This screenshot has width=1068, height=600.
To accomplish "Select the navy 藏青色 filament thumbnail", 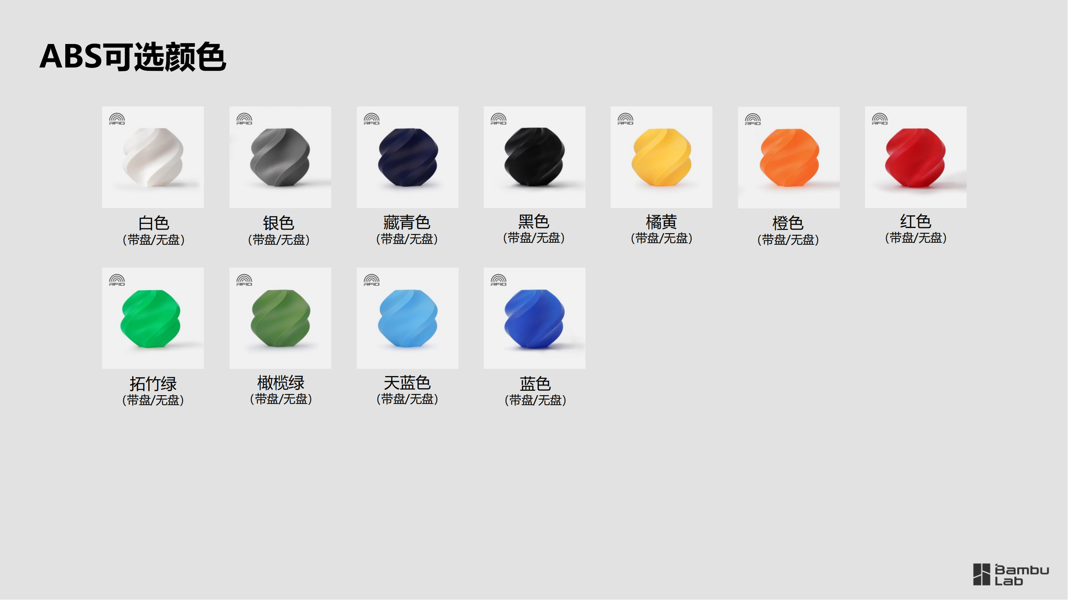I will [x=408, y=157].
